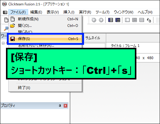160x124 pixels.
Task: Open the View (表示) menu
Action: click(x=53, y=12)
